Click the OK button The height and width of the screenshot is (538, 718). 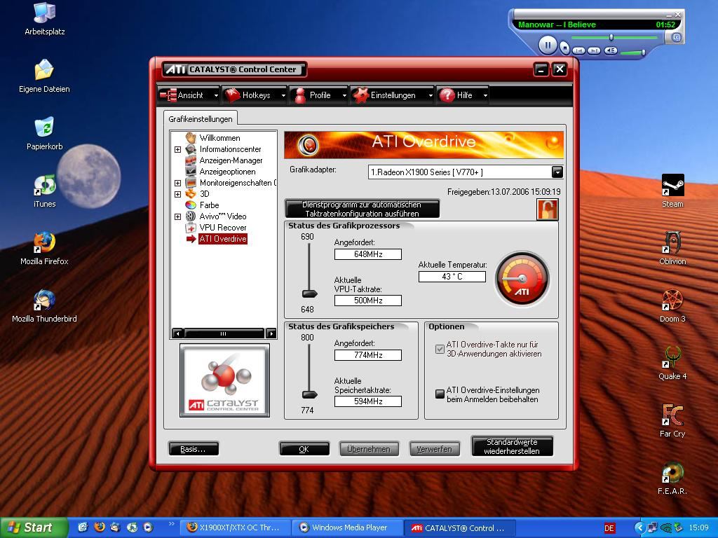click(304, 449)
